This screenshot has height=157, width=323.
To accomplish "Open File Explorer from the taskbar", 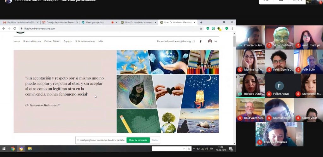I will [x=30, y=149].
